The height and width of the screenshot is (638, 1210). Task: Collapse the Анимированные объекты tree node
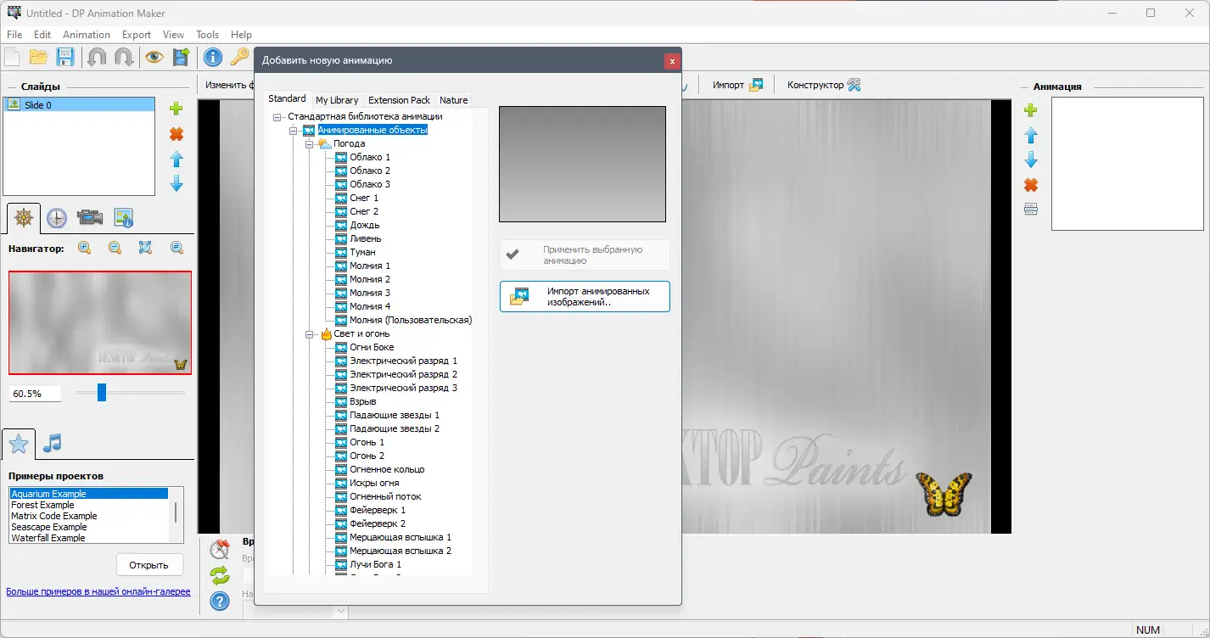click(x=294, y=131)
